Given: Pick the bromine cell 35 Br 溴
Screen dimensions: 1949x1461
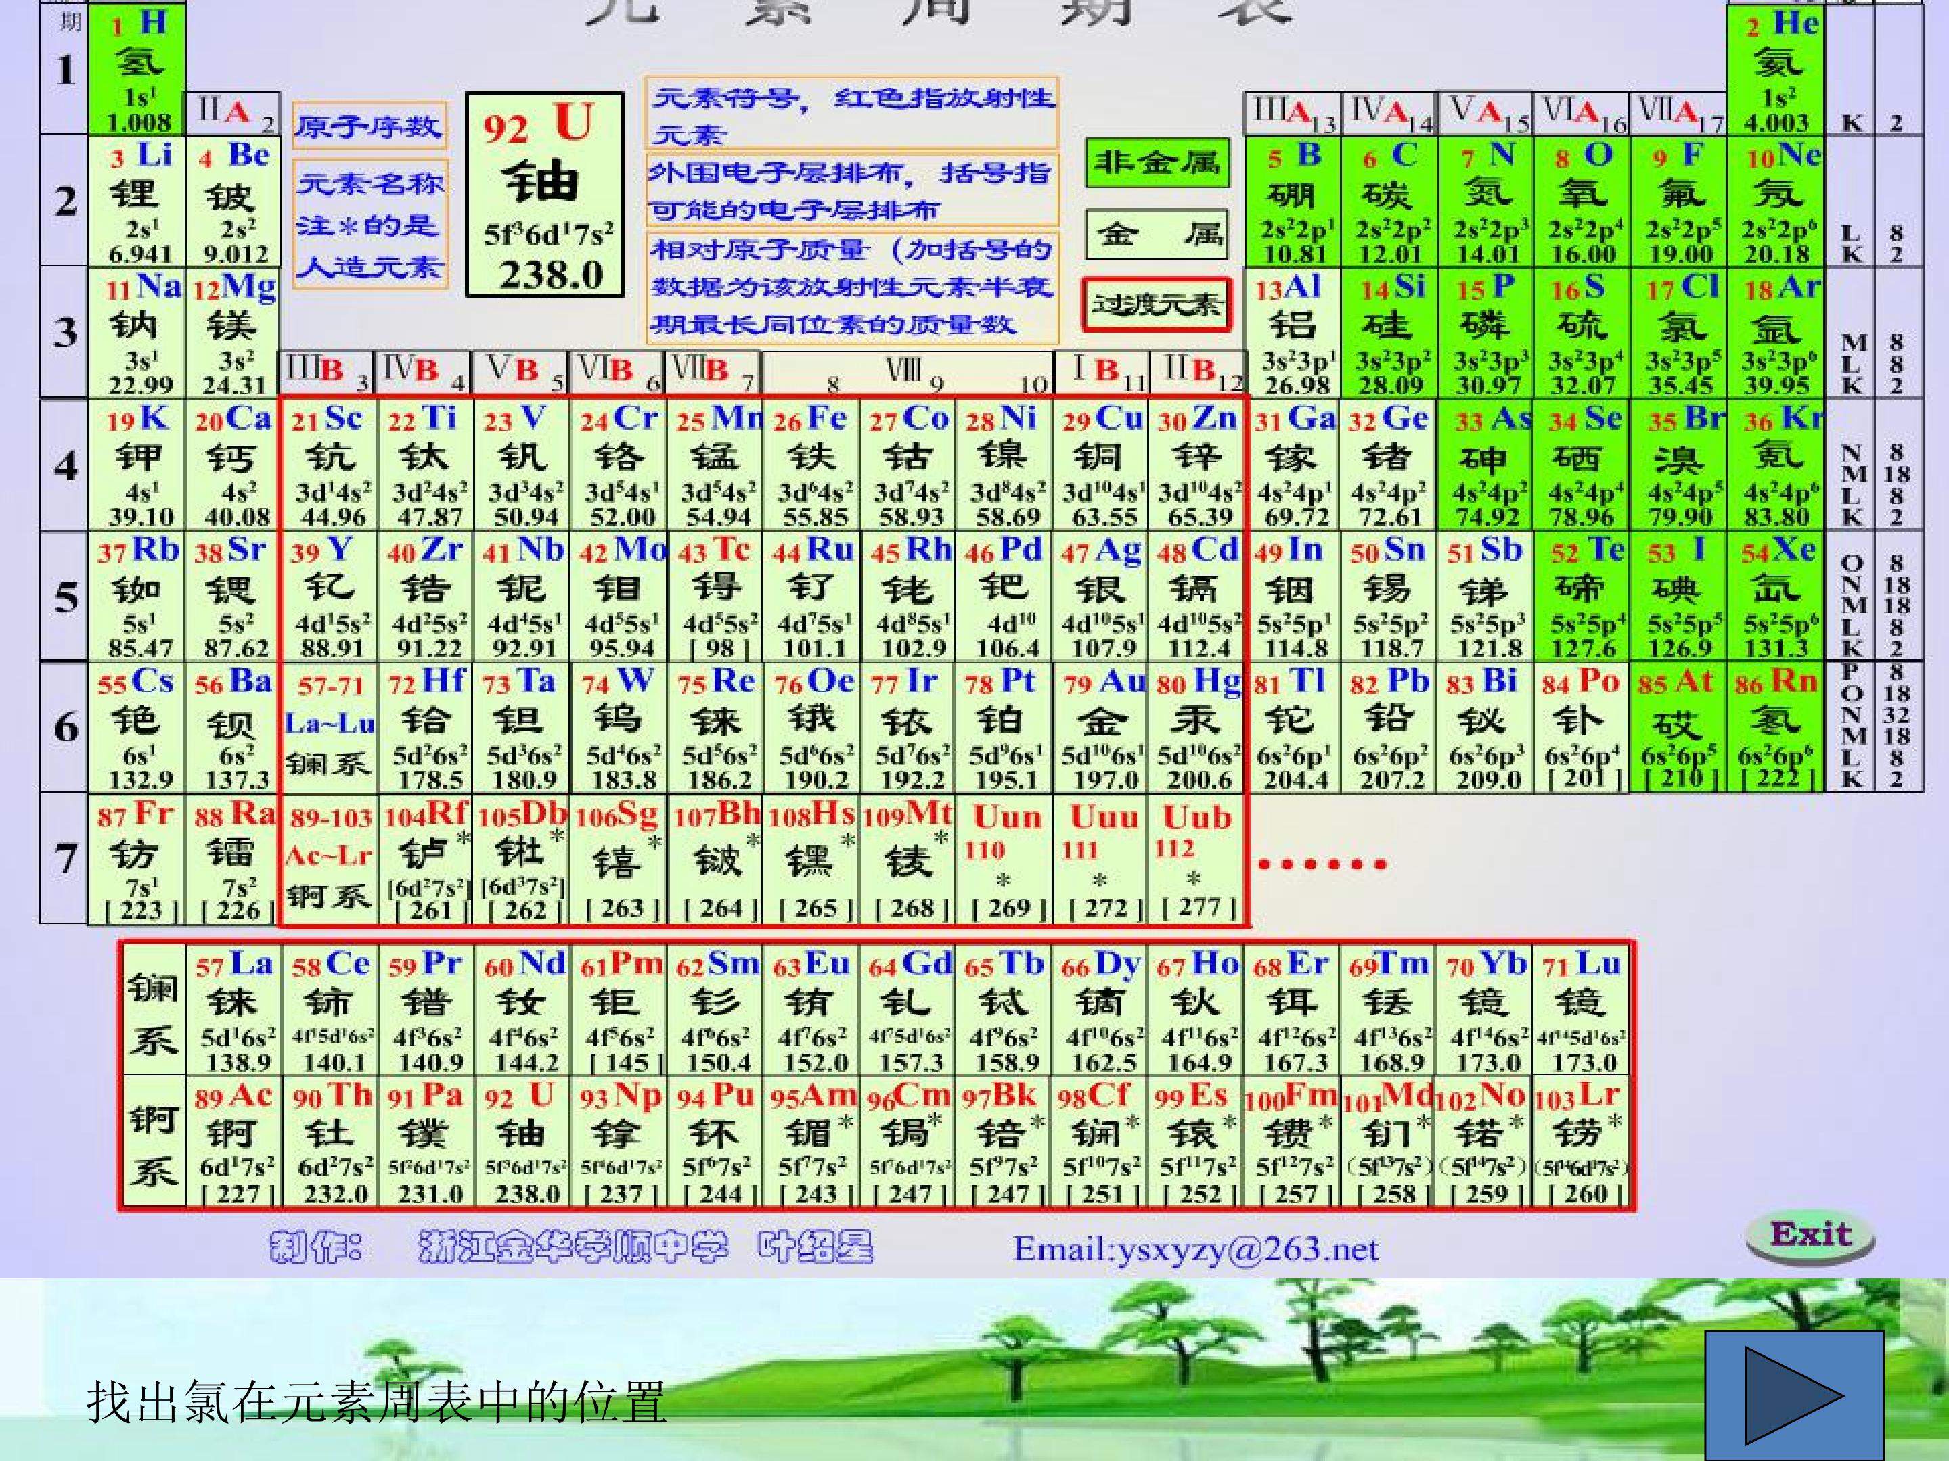Looking at the screenshot, I should click(1678, 464).
